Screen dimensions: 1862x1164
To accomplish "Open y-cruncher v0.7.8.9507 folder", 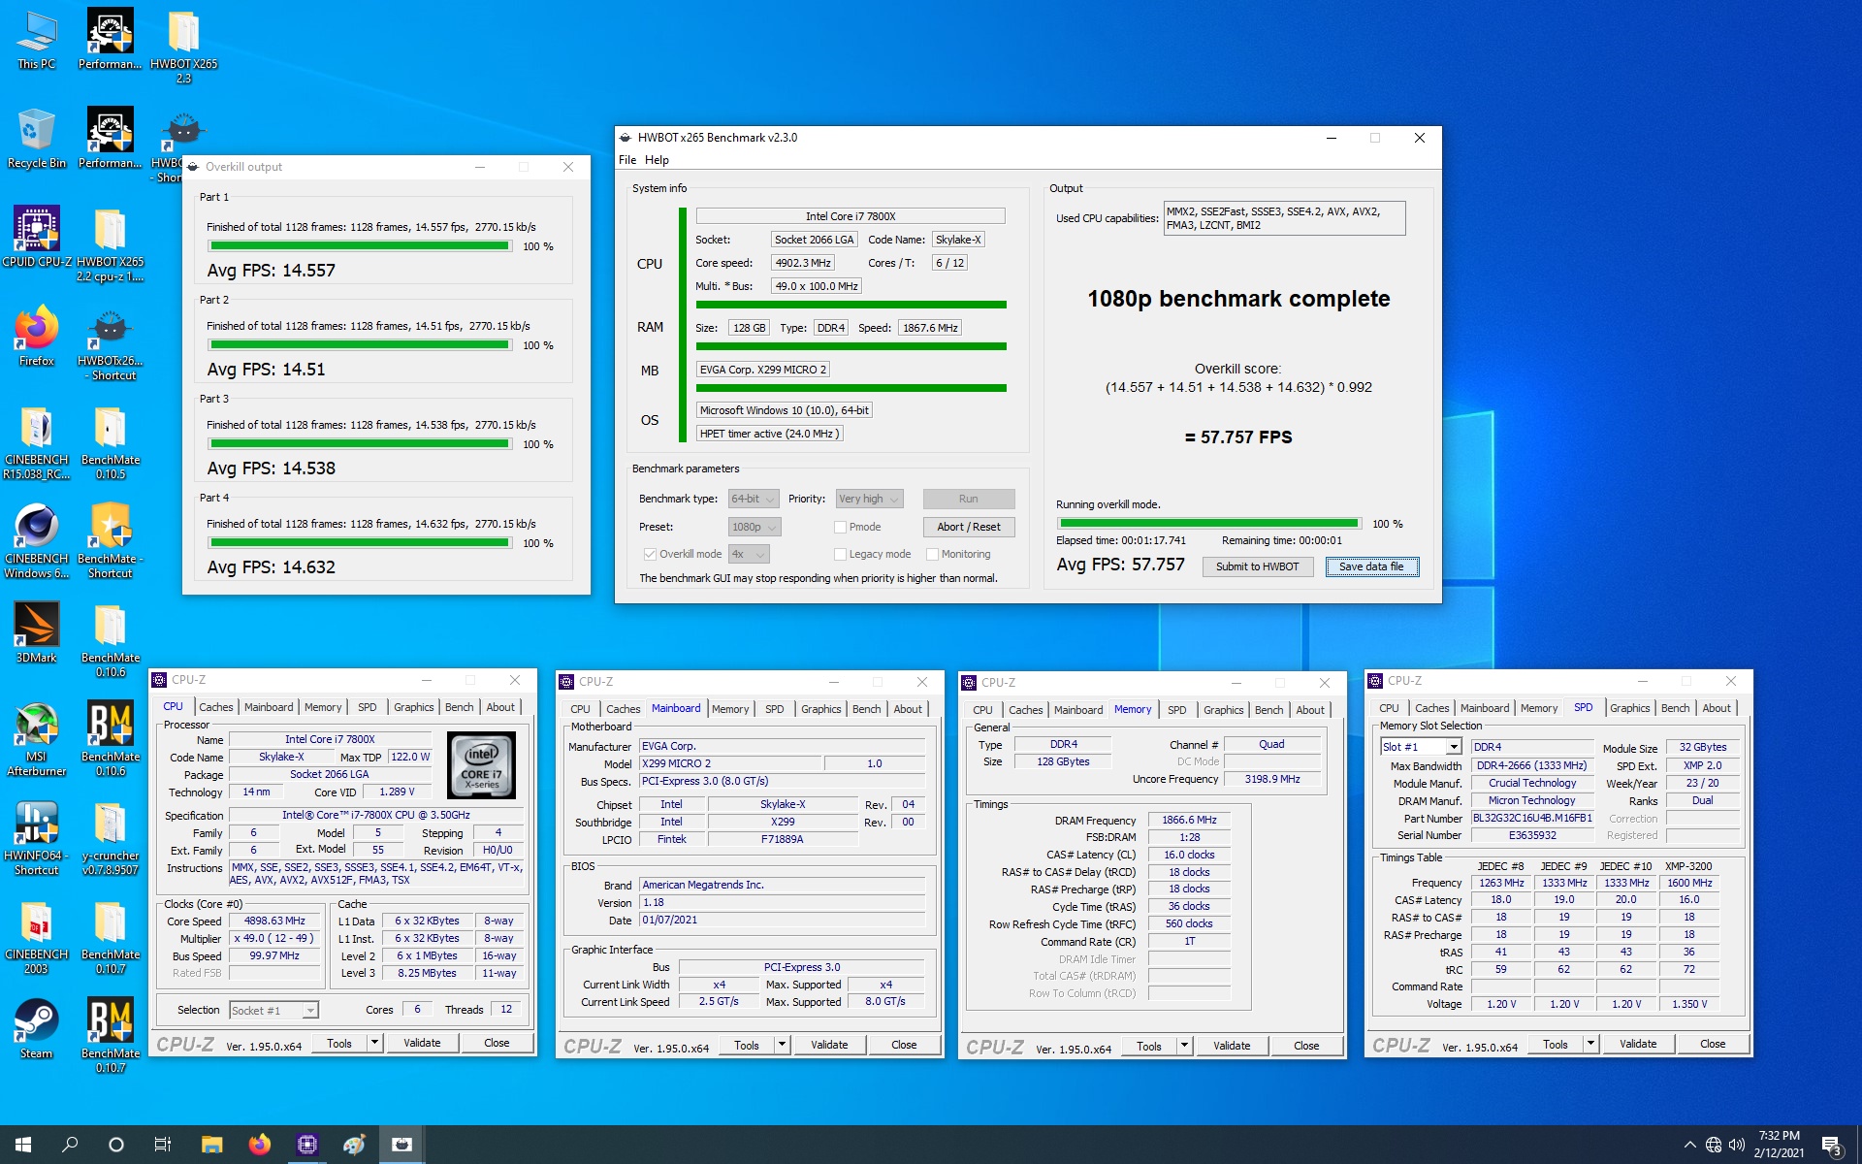I will [111, 839].
